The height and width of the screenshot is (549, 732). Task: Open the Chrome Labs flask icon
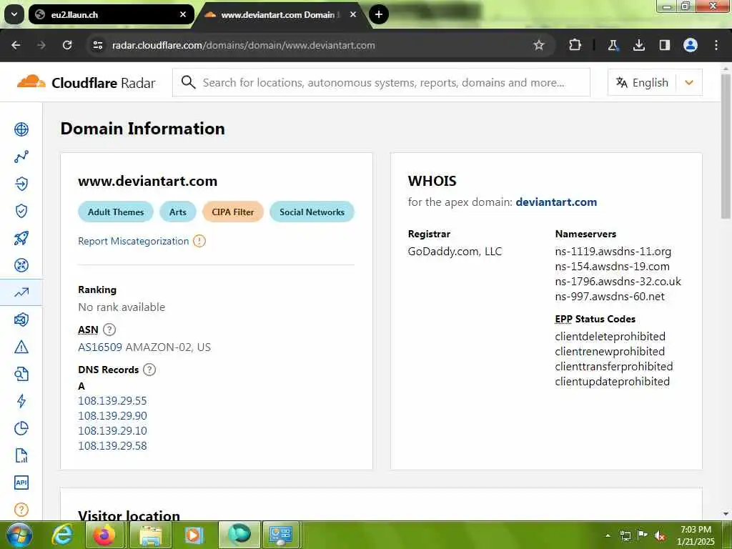[613, 45]
